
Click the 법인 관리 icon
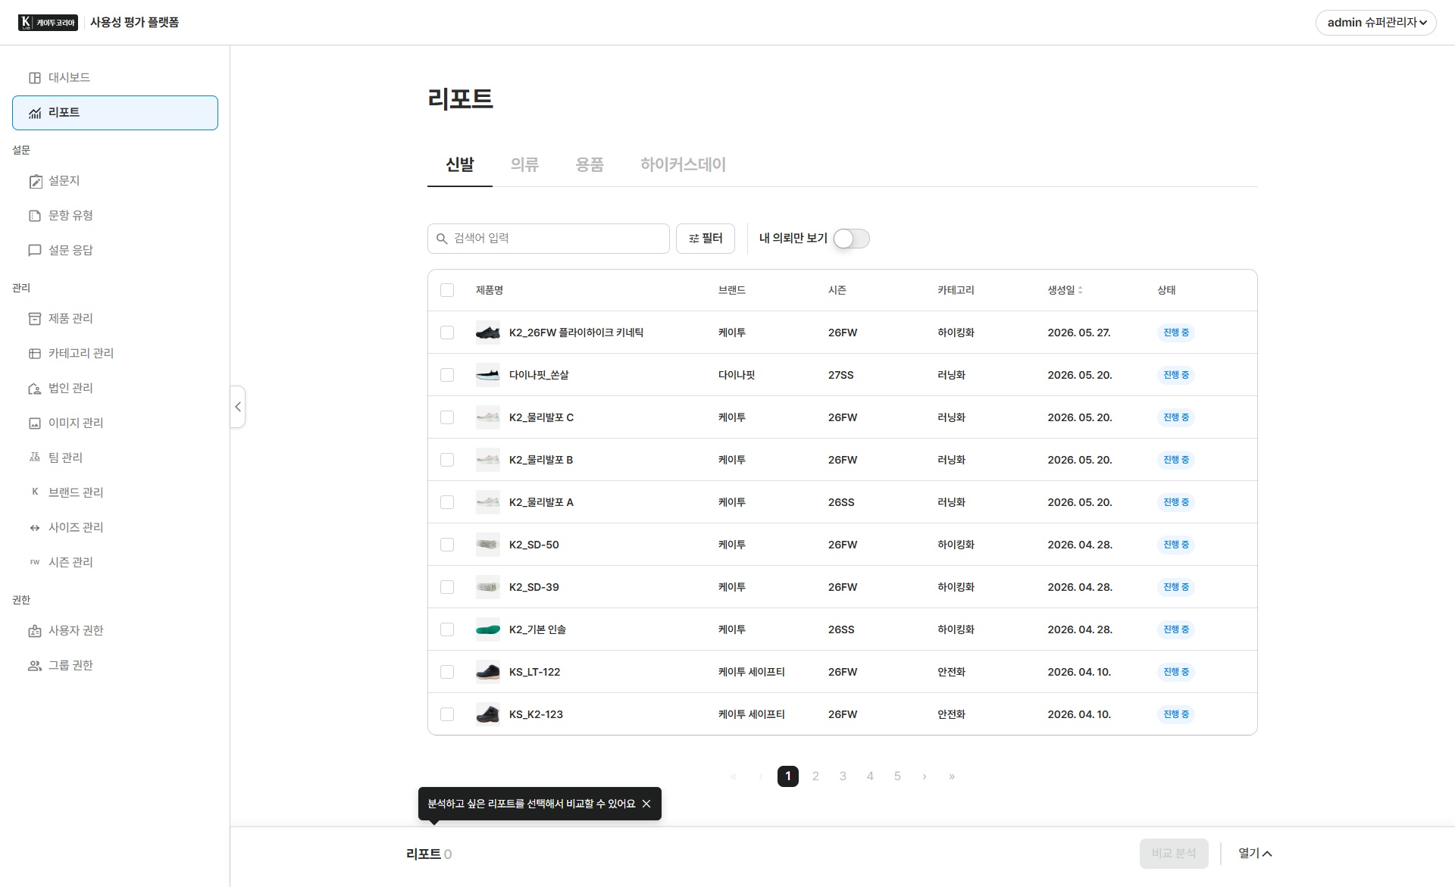(x=35, y=389)
